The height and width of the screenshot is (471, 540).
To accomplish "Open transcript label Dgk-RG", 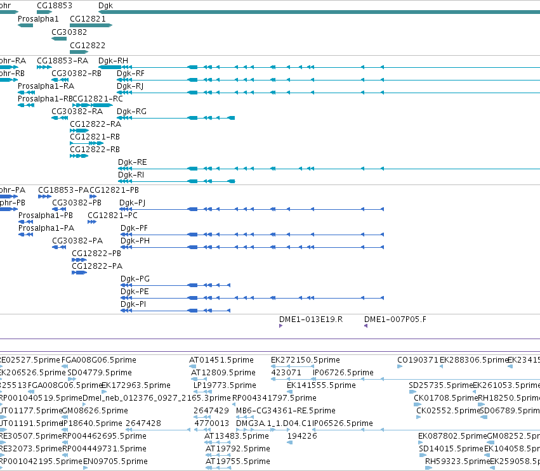I will tap(131, 112).
